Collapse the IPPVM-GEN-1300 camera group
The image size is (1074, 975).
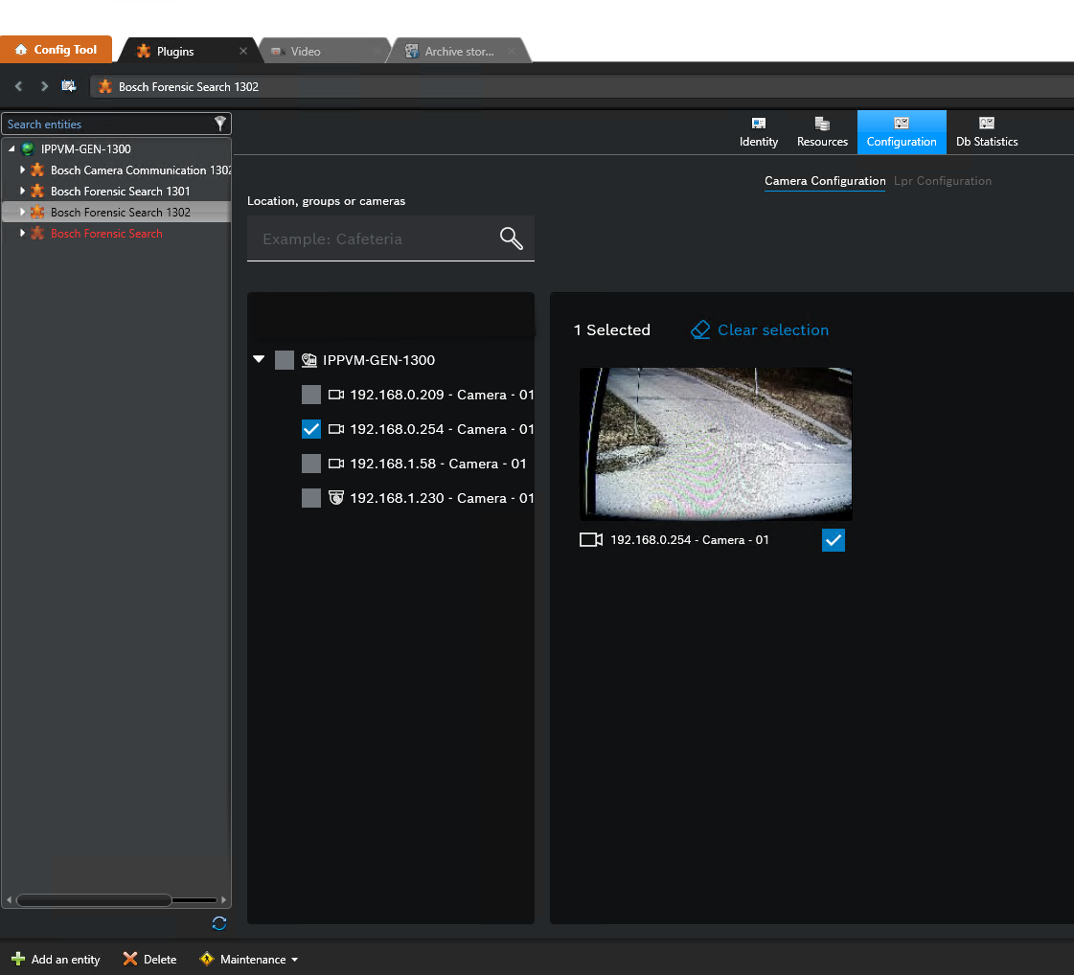click(259, 360)
